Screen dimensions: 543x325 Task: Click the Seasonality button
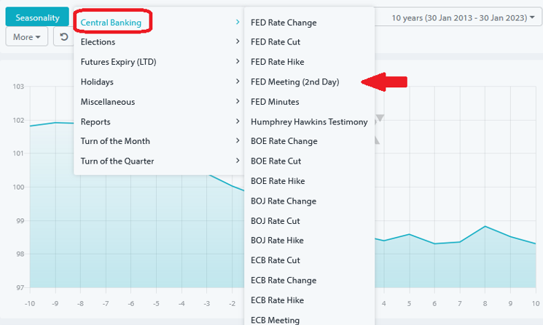tap(37, 17)
